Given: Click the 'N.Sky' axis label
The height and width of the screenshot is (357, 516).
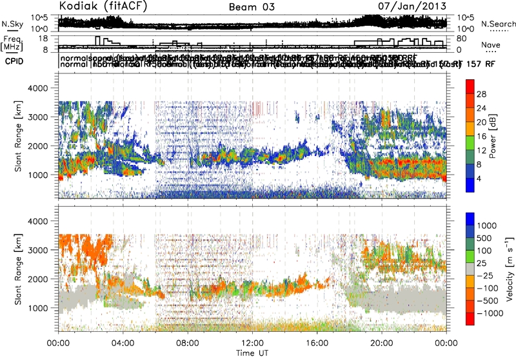Looking at the screenshot, I should [x=12, y=24].
